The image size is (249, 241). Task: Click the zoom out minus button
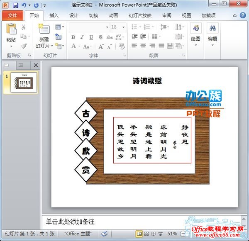point(183,234)
